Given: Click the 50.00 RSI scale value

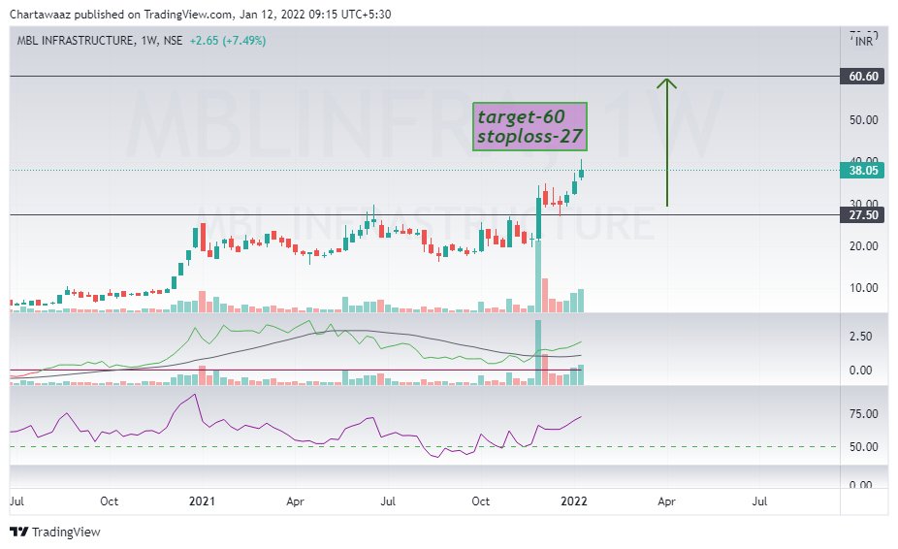Looking at the screenshot, I should coord(864,446).
